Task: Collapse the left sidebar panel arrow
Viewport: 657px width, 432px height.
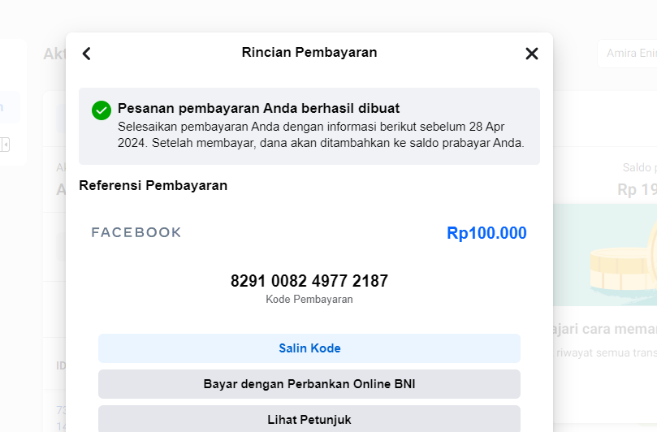Action: (5, 144)
